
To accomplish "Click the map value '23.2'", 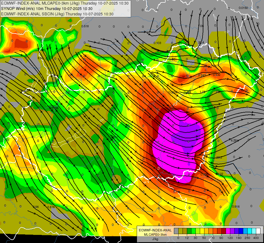I will (x=219, y=157).
